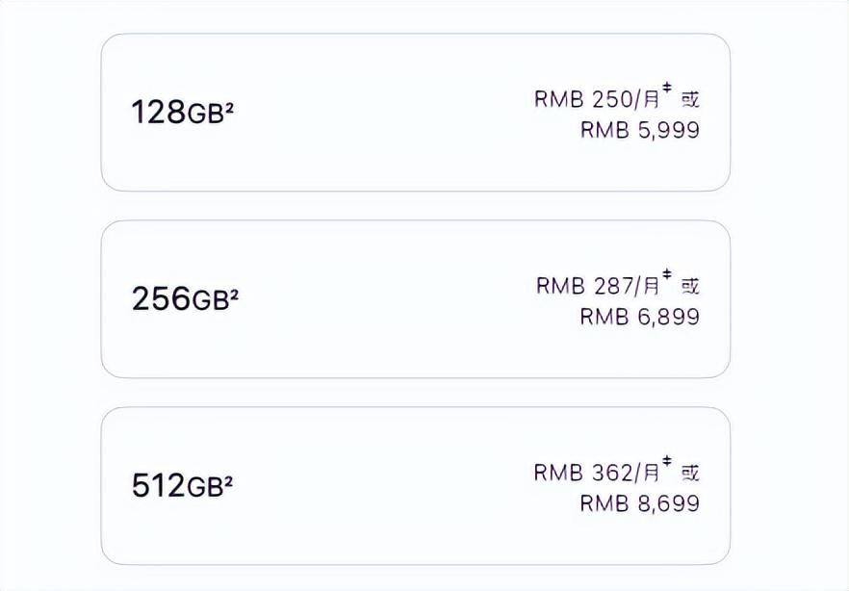The height and width of the screenshot is (591, 849).
Task: Select the 128GB storage option card
Action: (x=415, y=112)
